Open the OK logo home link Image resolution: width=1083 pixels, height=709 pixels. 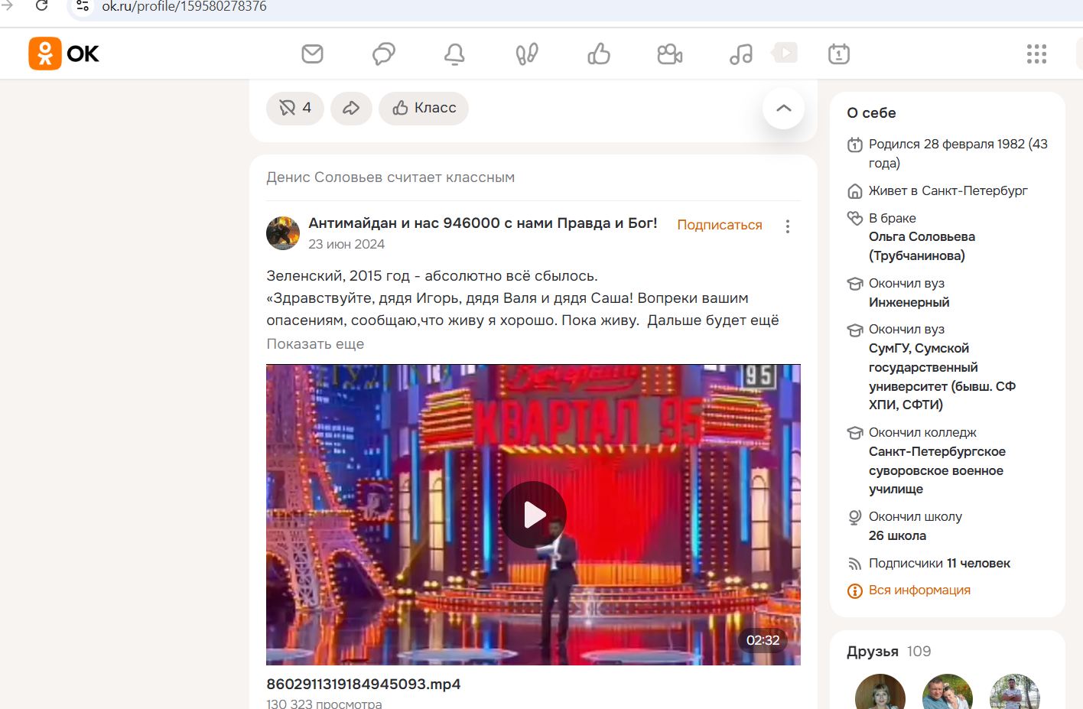64,54
